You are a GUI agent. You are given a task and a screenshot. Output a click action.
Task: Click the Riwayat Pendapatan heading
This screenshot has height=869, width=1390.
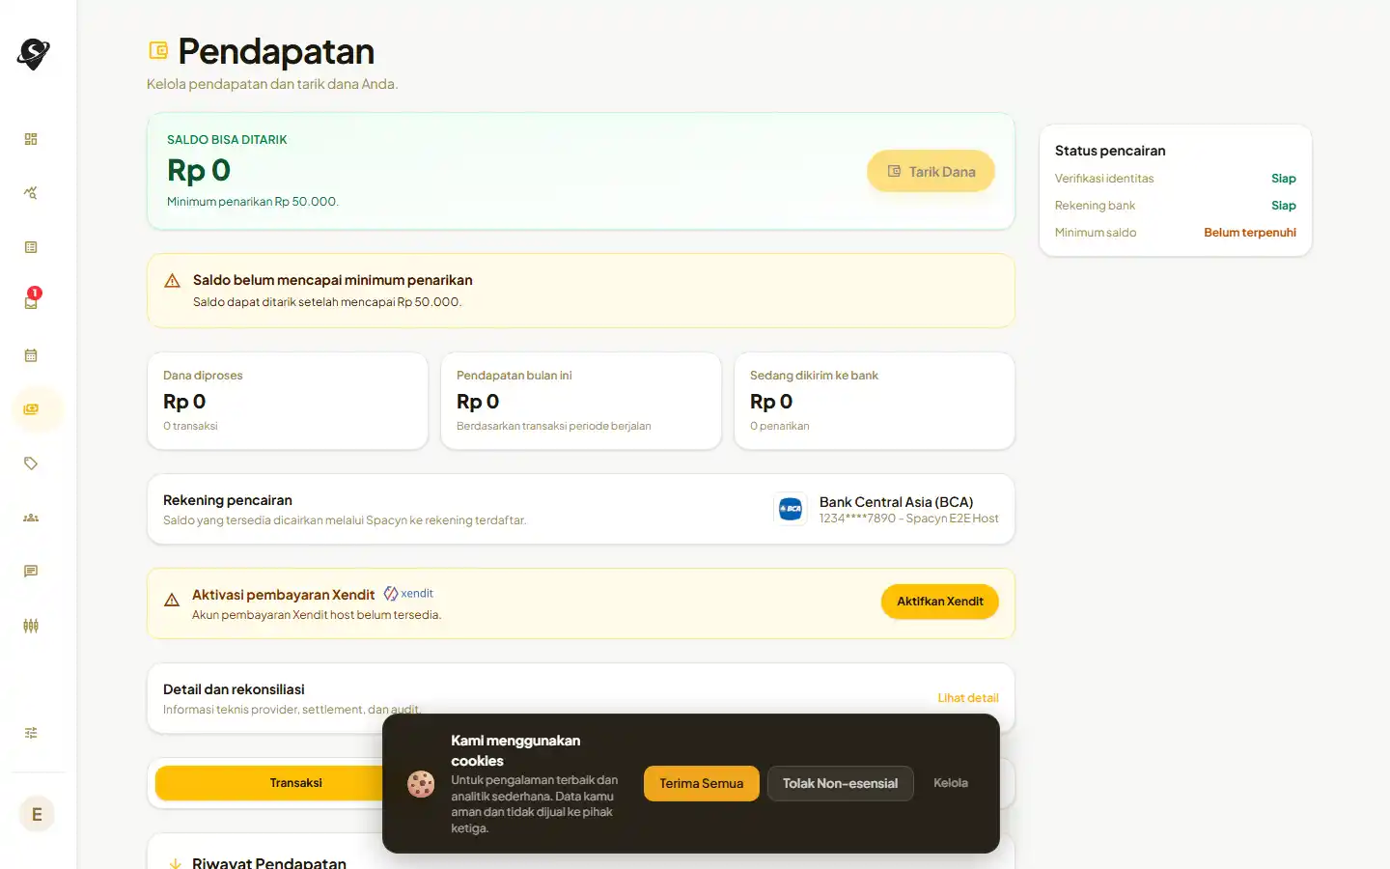[269, 863]
